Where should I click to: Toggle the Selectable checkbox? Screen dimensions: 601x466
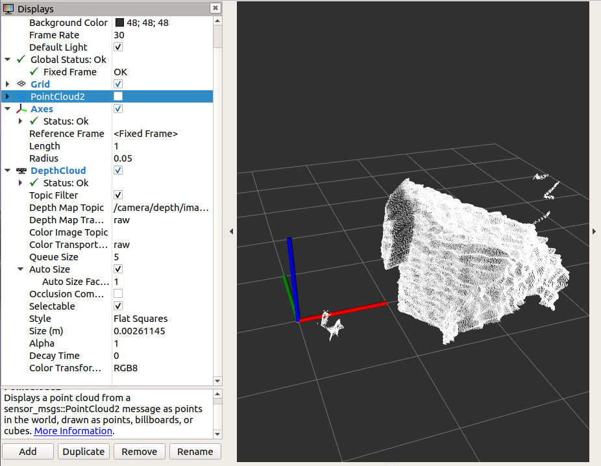coord(118,306)
